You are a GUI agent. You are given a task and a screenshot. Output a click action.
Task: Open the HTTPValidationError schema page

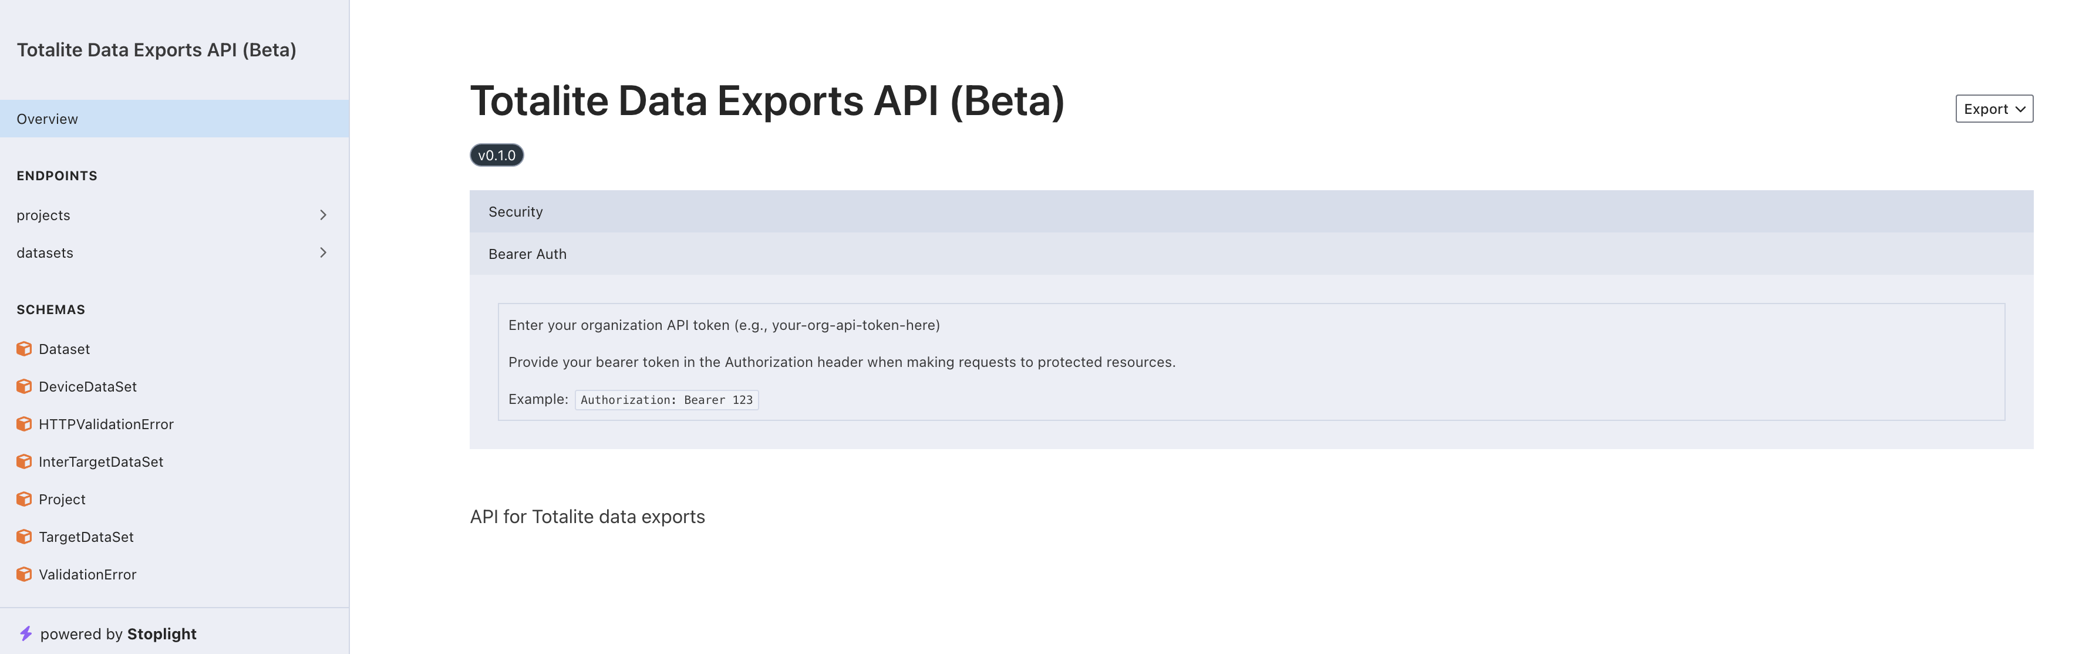174,424
